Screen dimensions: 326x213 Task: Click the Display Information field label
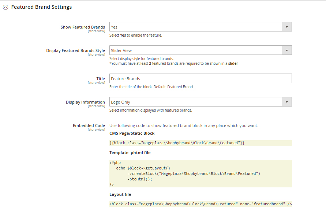pos(85,102)
